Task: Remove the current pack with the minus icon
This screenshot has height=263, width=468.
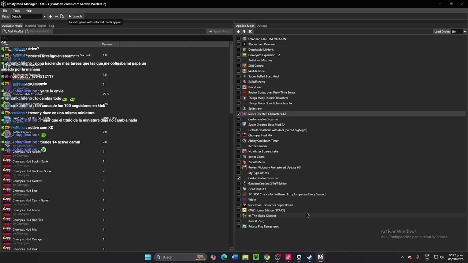Action: pyautogui.click(x=56, y=16)
